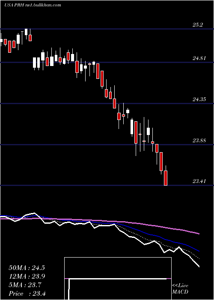Click the USA PRH ns1.bullkhan.com title text

(33, 5)
